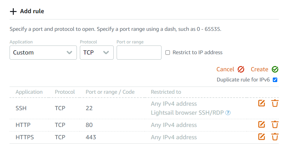Click the green Create checkmark icon

point(275,69)
